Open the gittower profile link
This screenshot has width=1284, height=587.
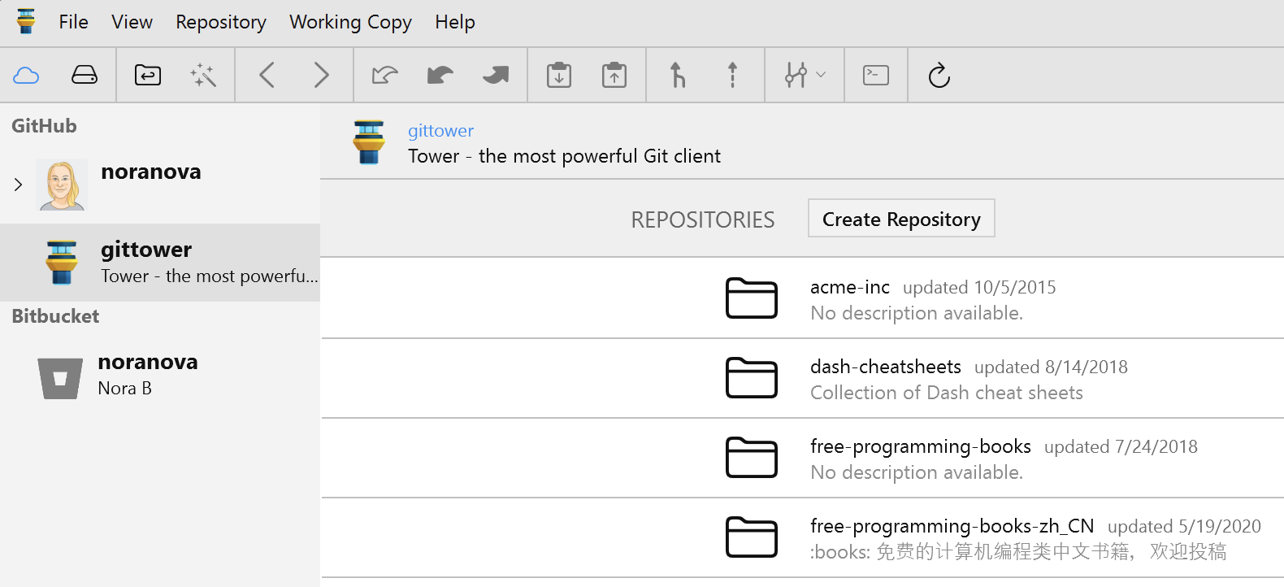pos(440,131)
